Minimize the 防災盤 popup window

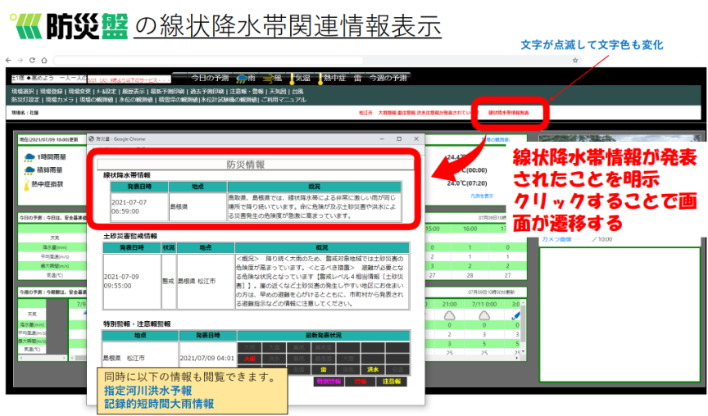tap(382, 139)
